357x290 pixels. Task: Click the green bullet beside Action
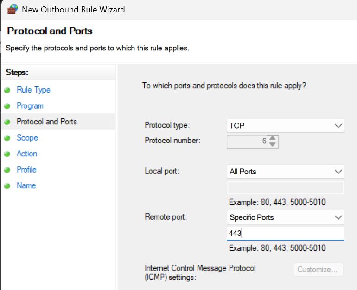pyautogui.click(x=7, y=154)
